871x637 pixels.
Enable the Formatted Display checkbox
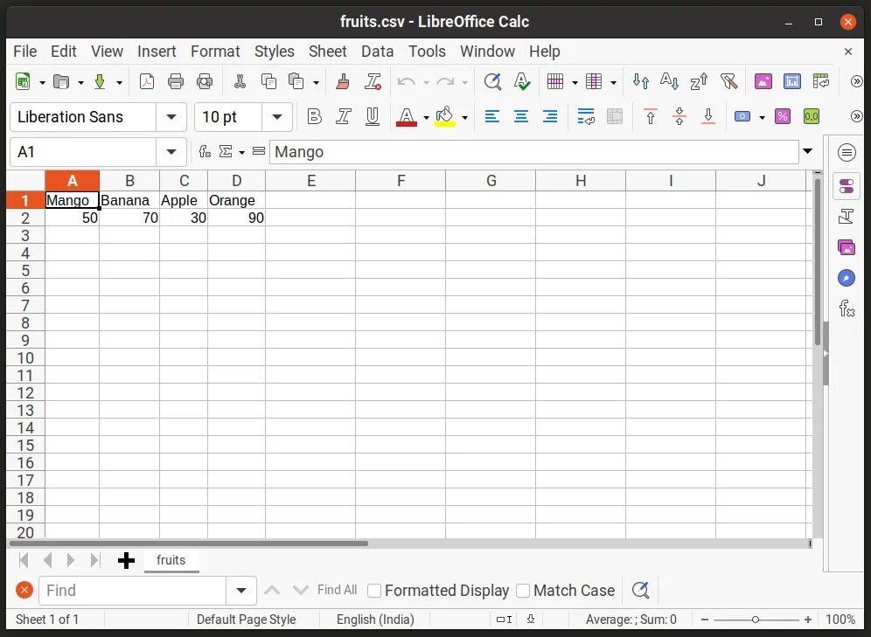tap(374, 591)
